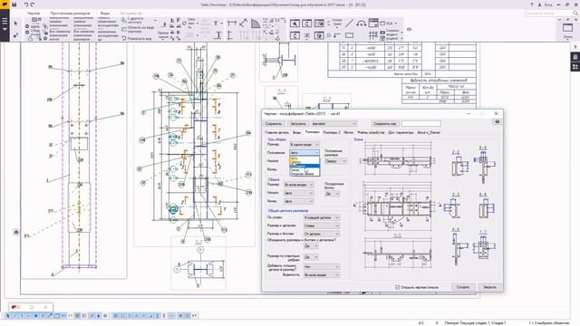Screen dimensions: 580x326
Task: Select the vertical dimension tool in ribbon
Action: 230,35
